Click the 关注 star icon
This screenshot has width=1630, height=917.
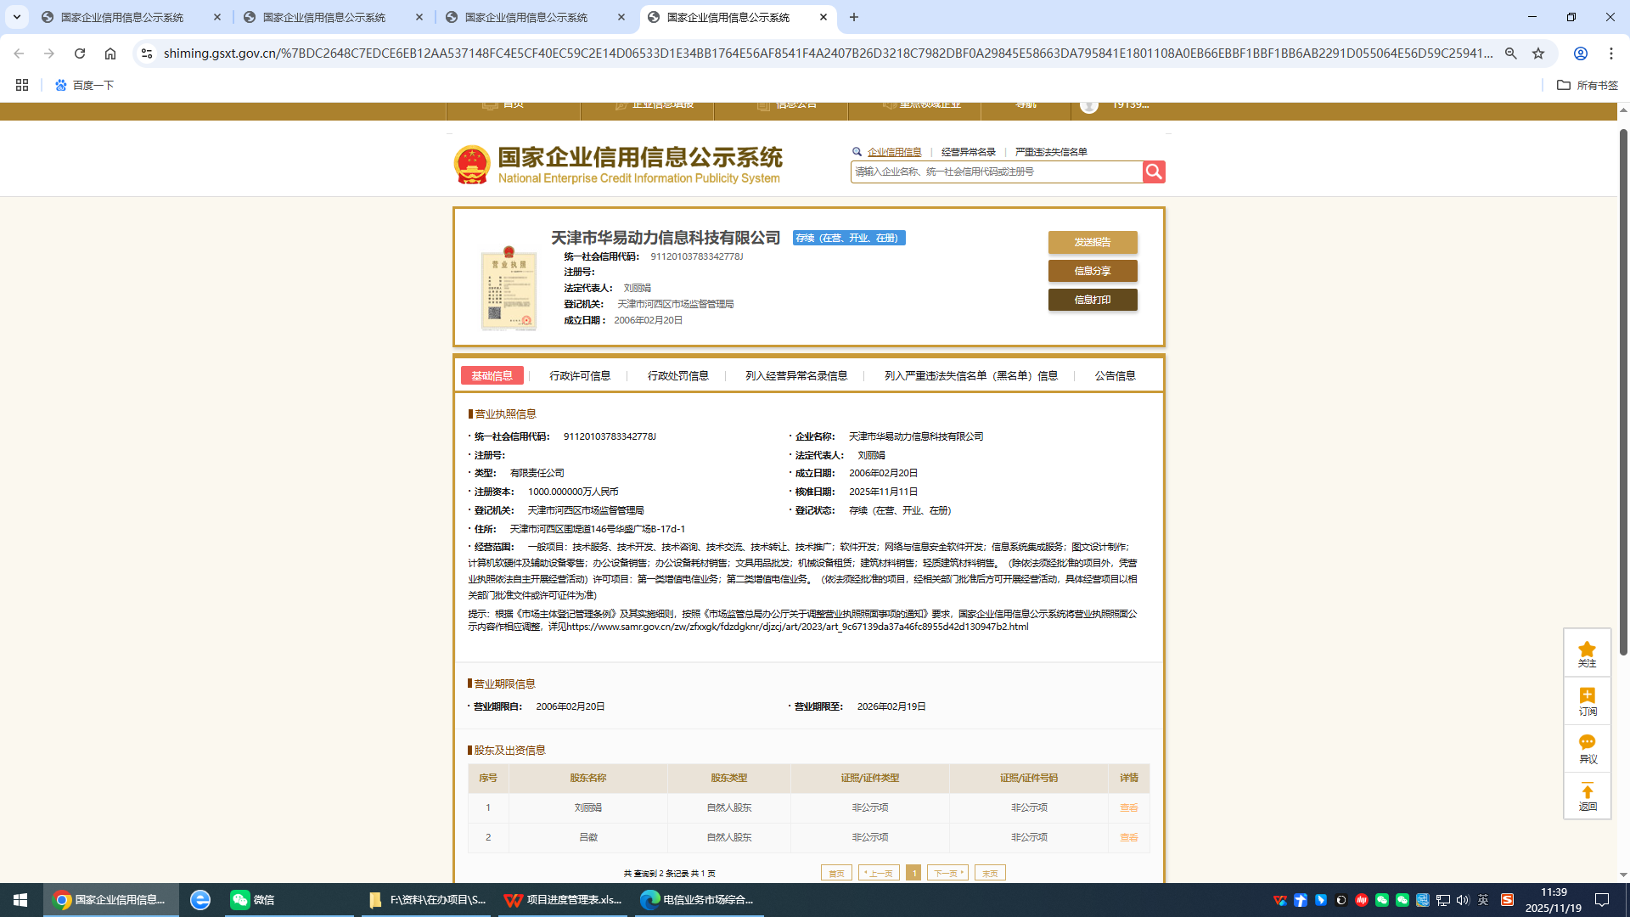(1587, 652)
